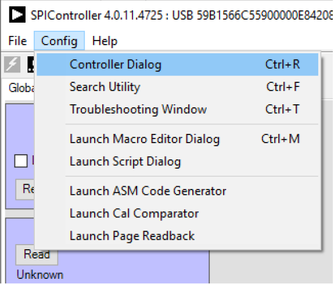This screenshot has width=334, height=284.
Task: Select Controller Dialog menu entry
Action: click(177, 64)
